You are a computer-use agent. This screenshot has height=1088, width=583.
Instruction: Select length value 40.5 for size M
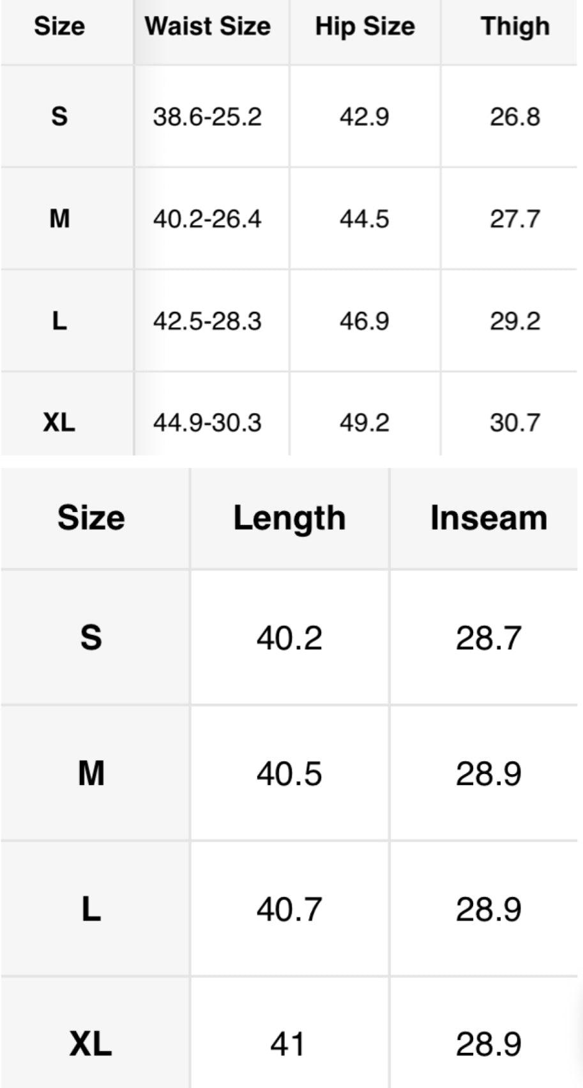[289, 773]
